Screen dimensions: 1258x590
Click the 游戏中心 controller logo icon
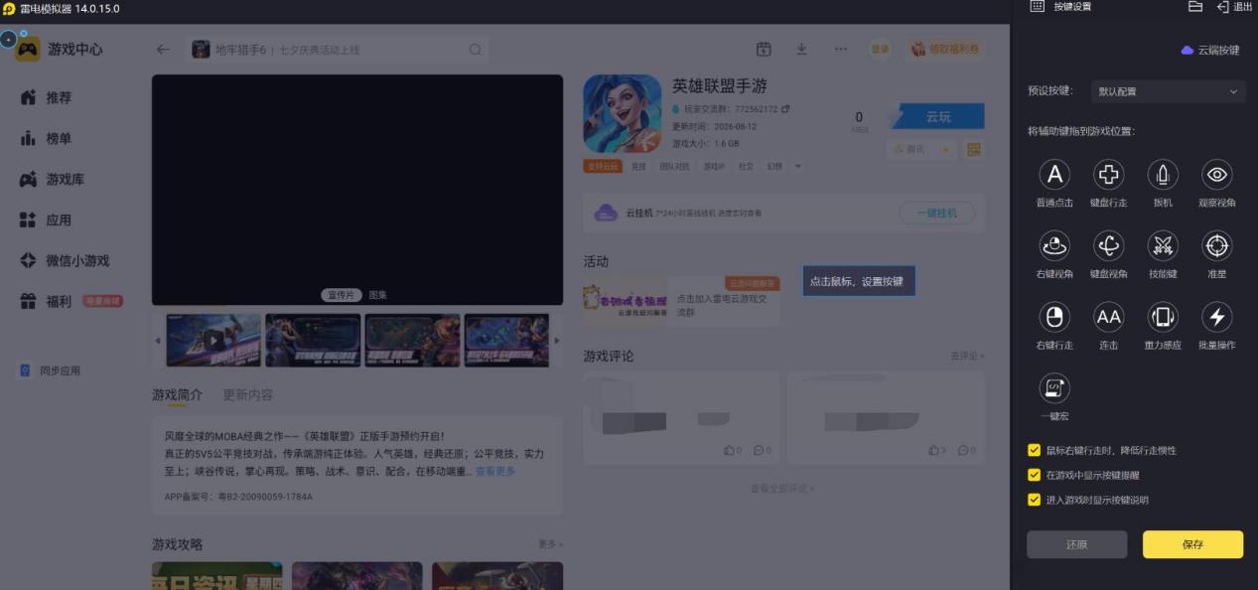coord(28,49)
